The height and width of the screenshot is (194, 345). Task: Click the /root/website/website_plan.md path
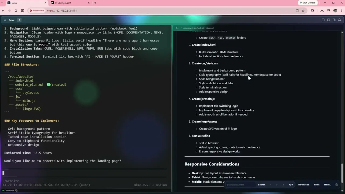198,28
